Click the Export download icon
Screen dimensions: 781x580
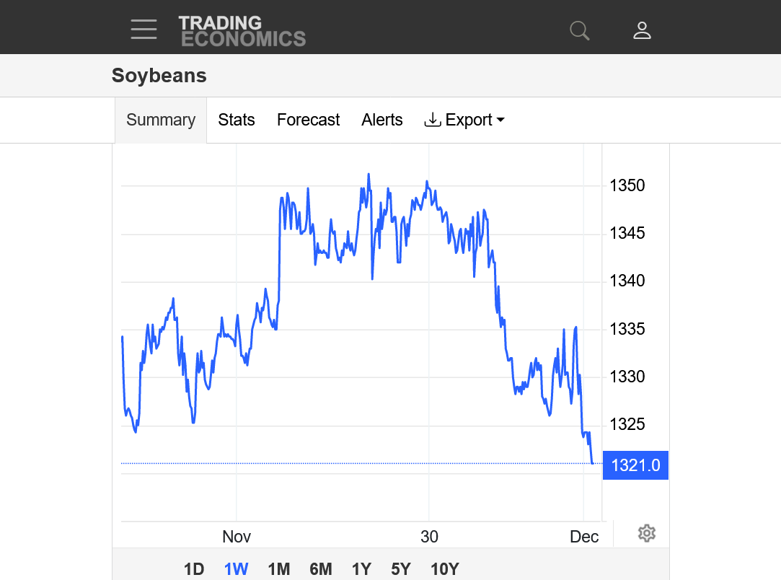click(x=433, y=120)
